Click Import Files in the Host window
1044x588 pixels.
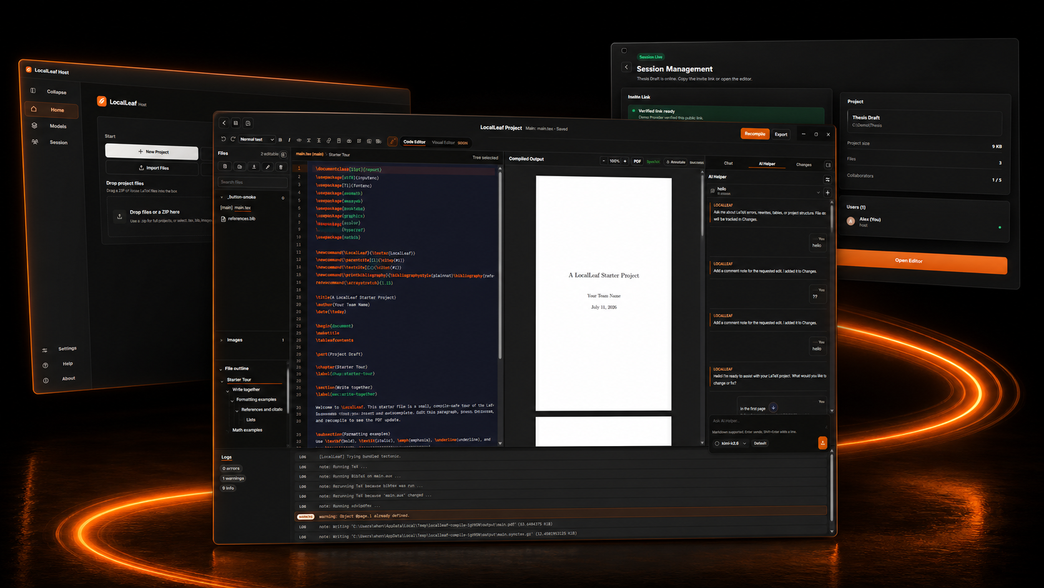[153, 167]
